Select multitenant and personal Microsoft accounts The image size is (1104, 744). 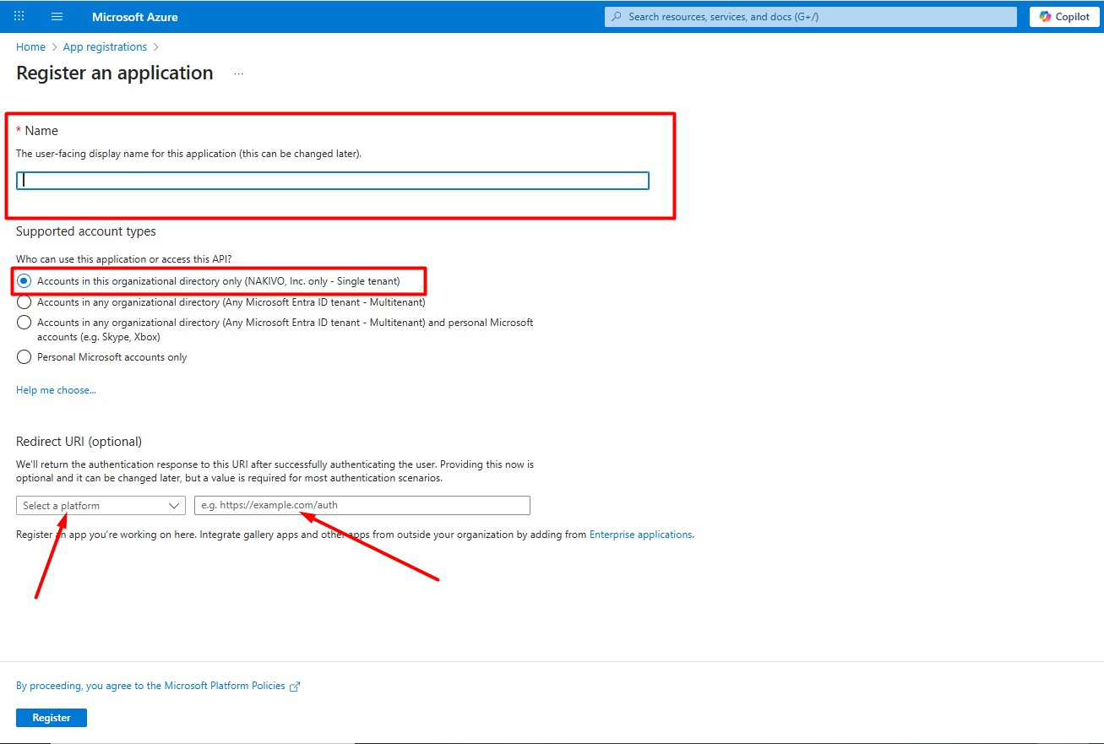[24, 323]
